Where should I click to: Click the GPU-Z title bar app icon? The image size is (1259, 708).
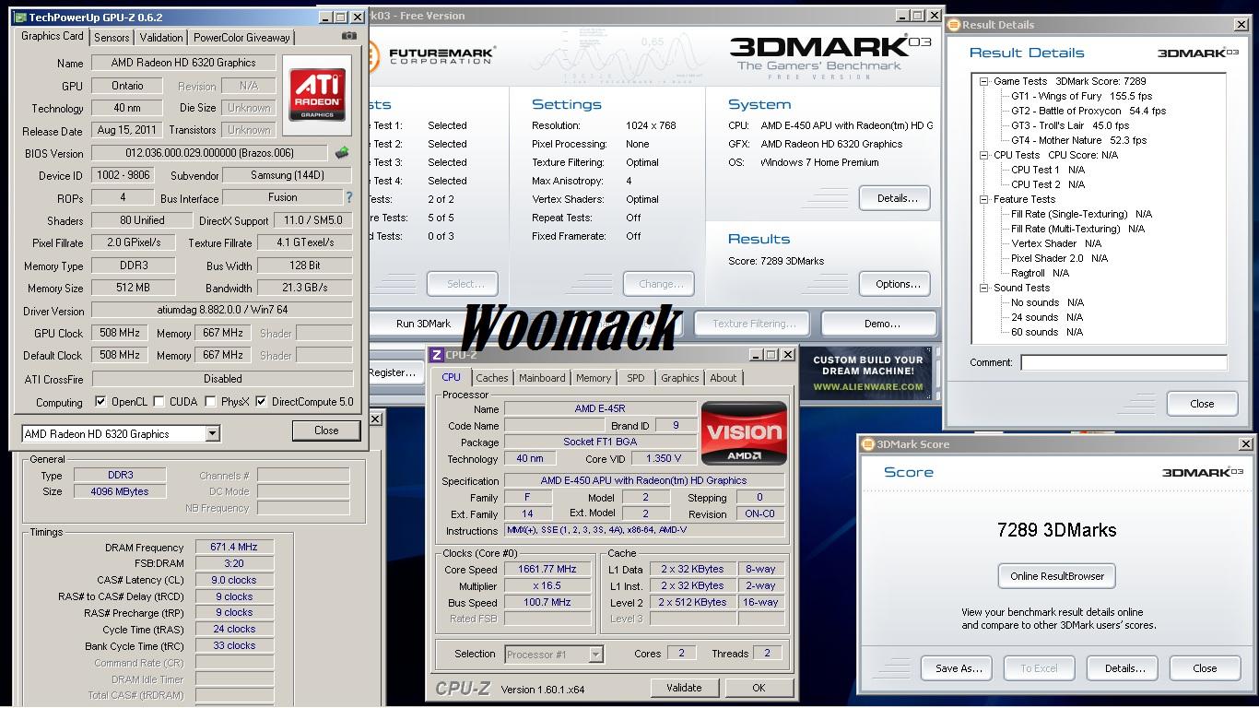pyautogui.click(x=20, y=18)
